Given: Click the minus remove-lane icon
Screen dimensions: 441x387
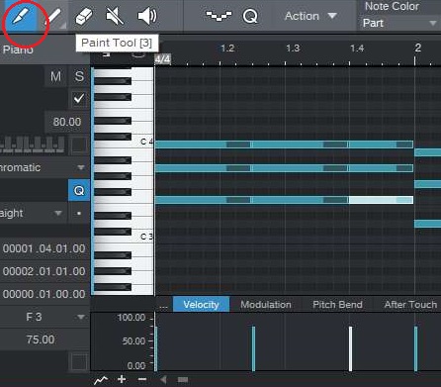Looking at the screenshot, I should [142, 379].
